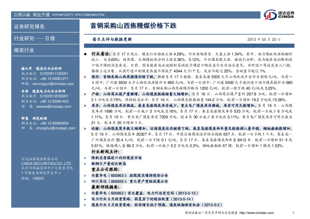Screen dimensions: 310x219
Task: Select the 行业研究——日报 sidebar heading
Action: coord(34,38)
